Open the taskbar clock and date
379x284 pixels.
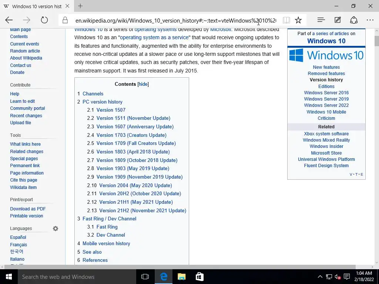364,277
